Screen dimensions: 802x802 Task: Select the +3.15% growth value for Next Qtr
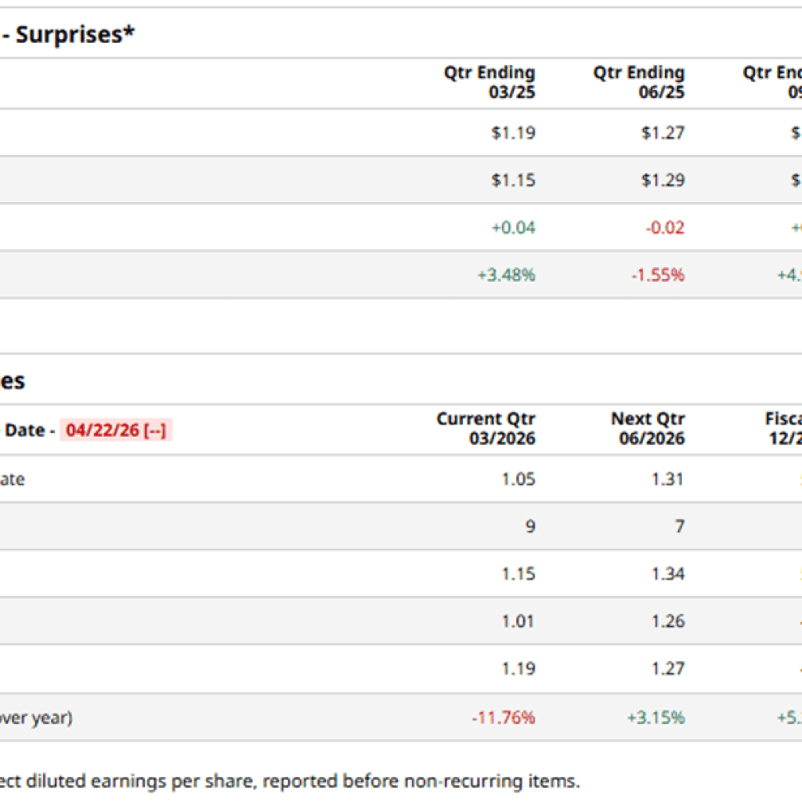click(x=656, y=717)
